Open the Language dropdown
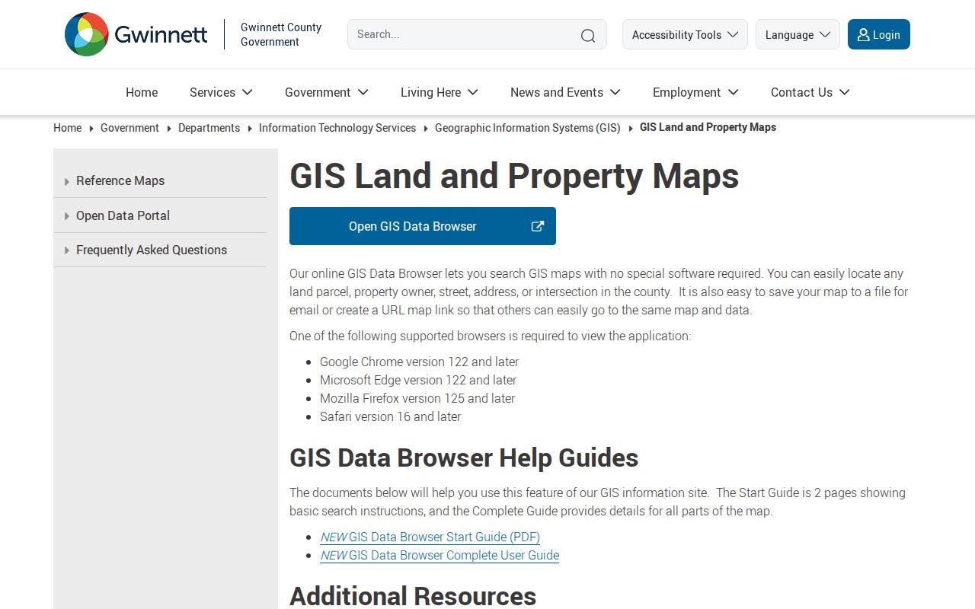Screen dimensions: 975x609 (798, 34)
